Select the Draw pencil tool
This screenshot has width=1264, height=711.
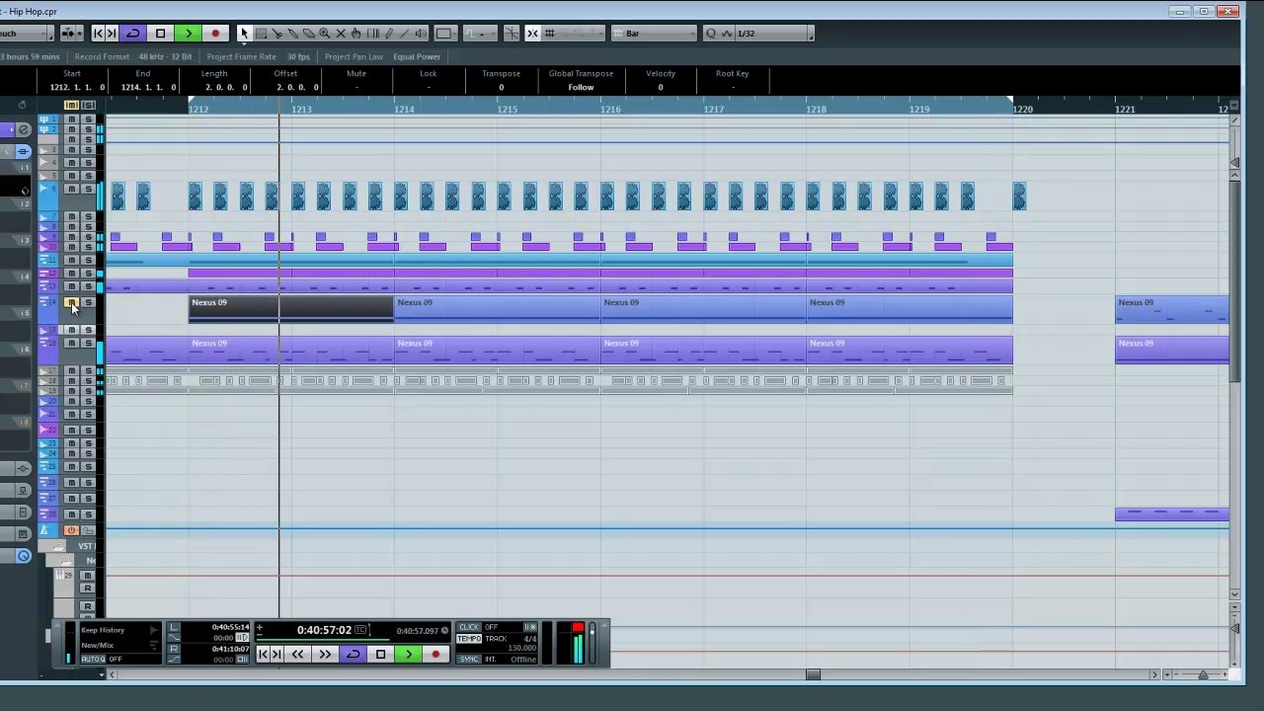389,34
